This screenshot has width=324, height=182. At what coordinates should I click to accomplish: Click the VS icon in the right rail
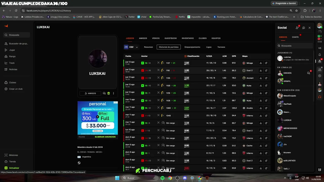tap(320, 48)
